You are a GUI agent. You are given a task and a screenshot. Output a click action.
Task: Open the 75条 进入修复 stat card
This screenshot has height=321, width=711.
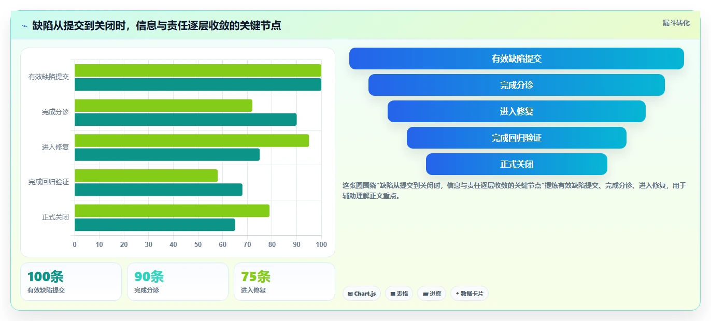click(x=285, y=282)
